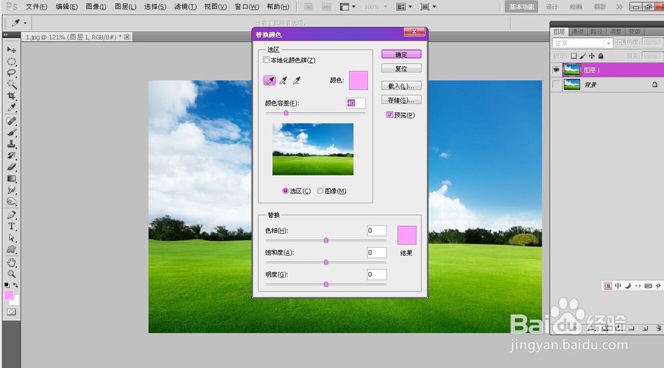Open the arrange documents dropdown
This screenshot has height=368, width=664.
pyautogui.click(x=404, y=7)
